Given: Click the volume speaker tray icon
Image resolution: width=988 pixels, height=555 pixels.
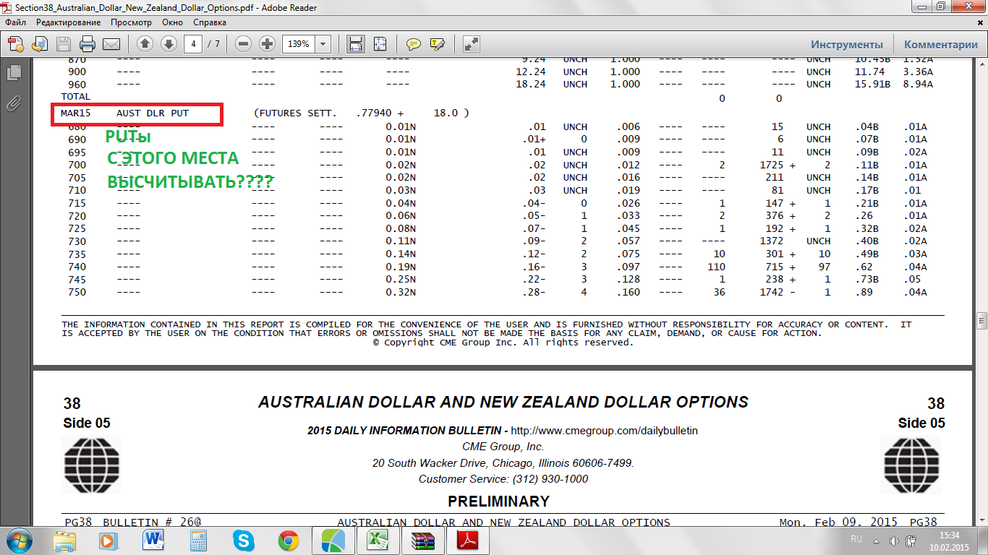Looking at the screenshot, I should pos(894,541).
